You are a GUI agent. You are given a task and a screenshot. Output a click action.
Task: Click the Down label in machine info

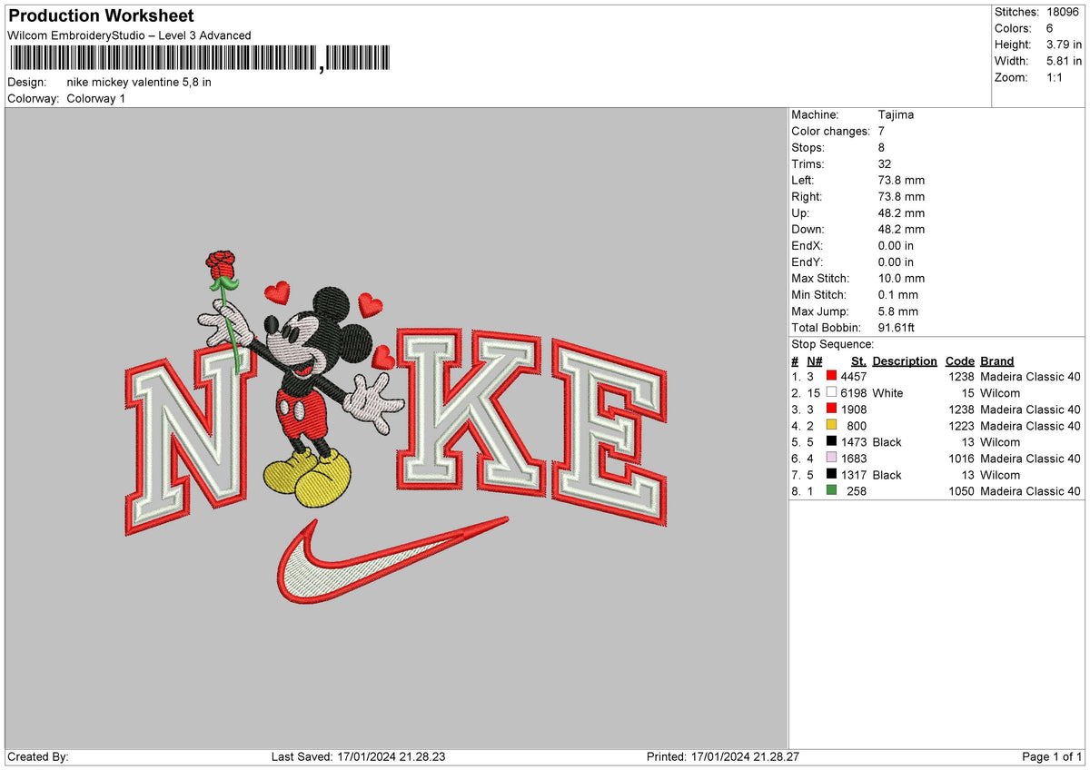click(x=808, y=230)
